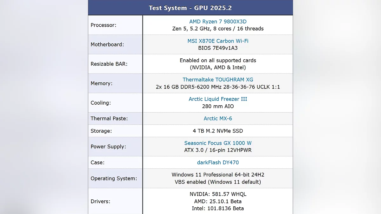
Task: Click the Windows 11 Professional 64-bit 24H2 text
Action: (x=218, y=175)
